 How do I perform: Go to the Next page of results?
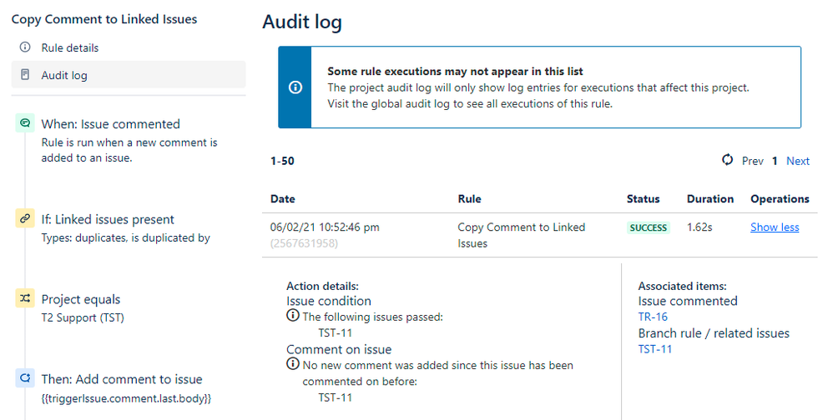pyautogui.click(x=798, y=161)
